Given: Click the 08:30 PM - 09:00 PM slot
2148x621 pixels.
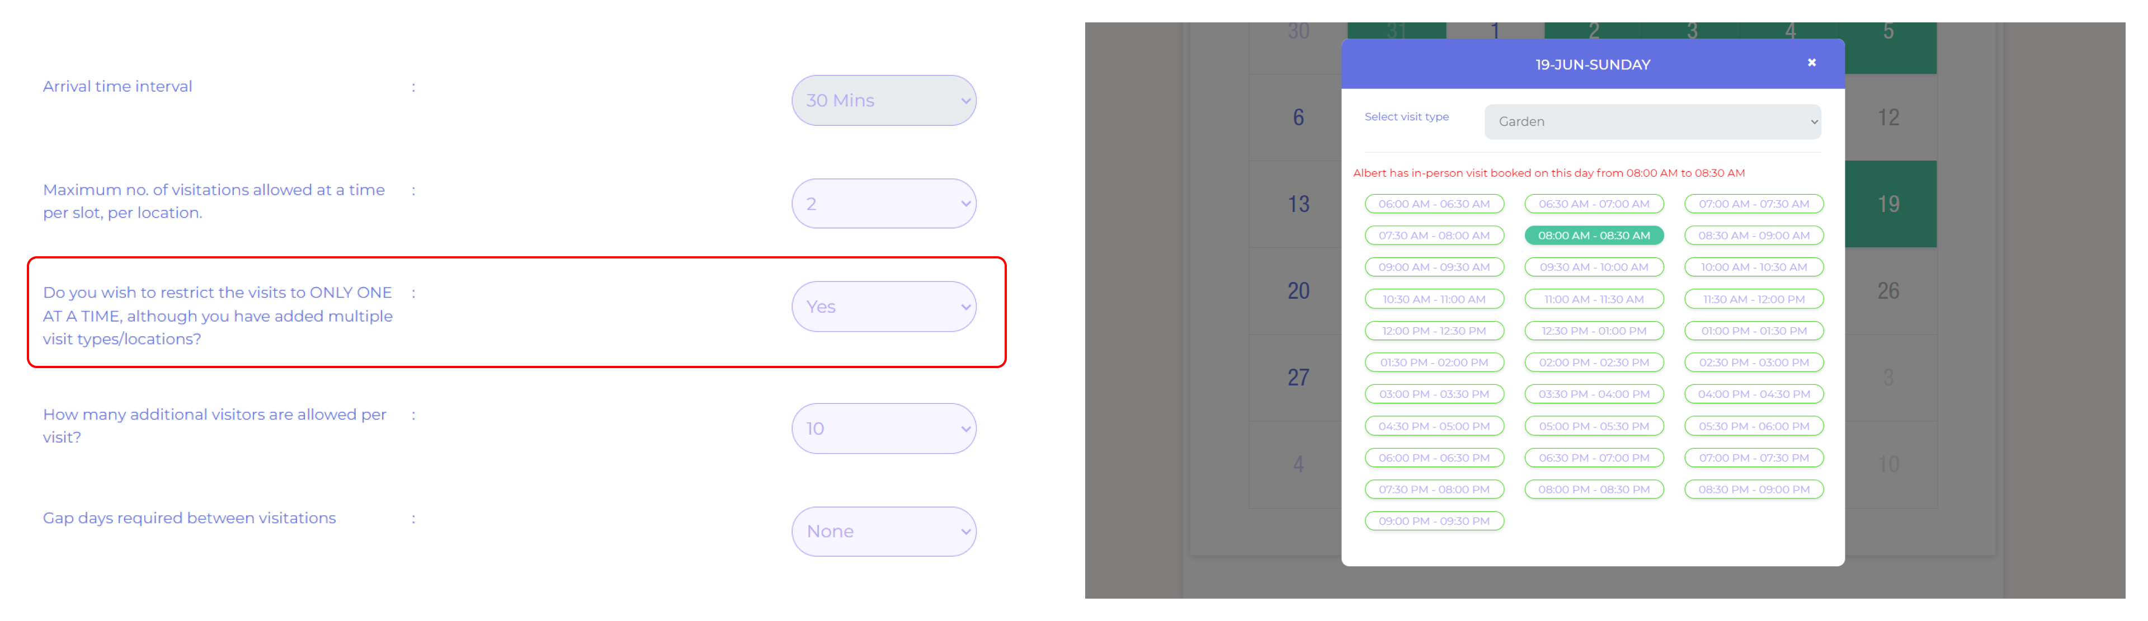Looking at the screenshot, I should pyautogui.click(x=1754, y=490).
